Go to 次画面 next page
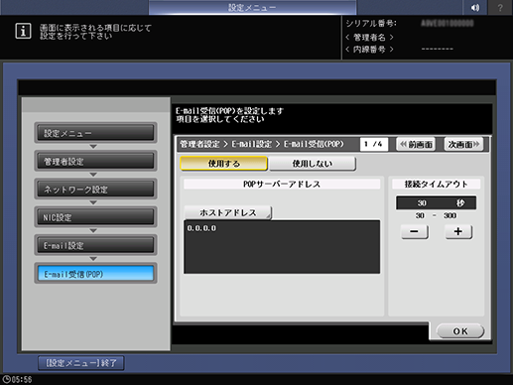Viewport: 513px width, 385px height. pos(463,144)
